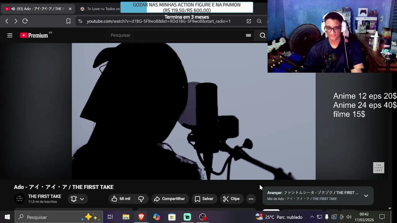Open the 25°C weather widget
The width and height of the screenshot is (397, 223).
(x=279, y=217)
